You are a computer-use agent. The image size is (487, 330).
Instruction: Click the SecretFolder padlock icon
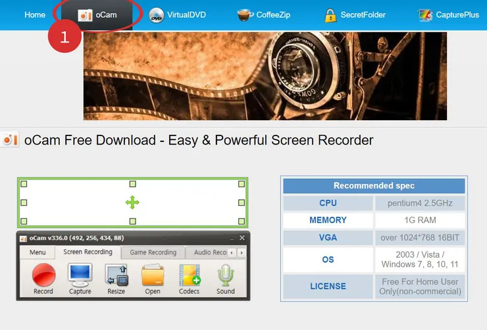coord(330,15)
